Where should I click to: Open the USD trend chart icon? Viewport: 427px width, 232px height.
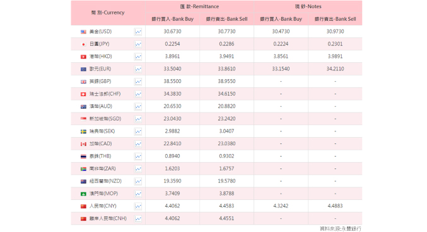138,31
